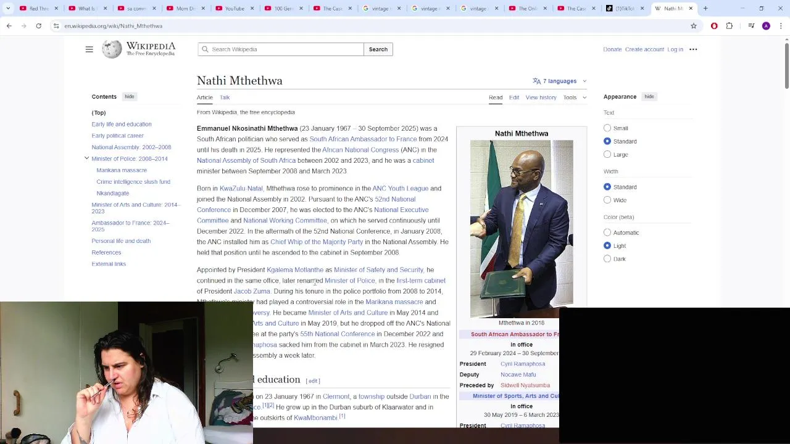Open the Chrome three-dot menu
This screenshot has width=790, height=444.
pyautogui.click(x=781, y=26)
